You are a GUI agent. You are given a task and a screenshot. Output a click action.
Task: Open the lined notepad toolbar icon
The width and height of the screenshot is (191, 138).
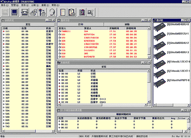click(63, 12)
